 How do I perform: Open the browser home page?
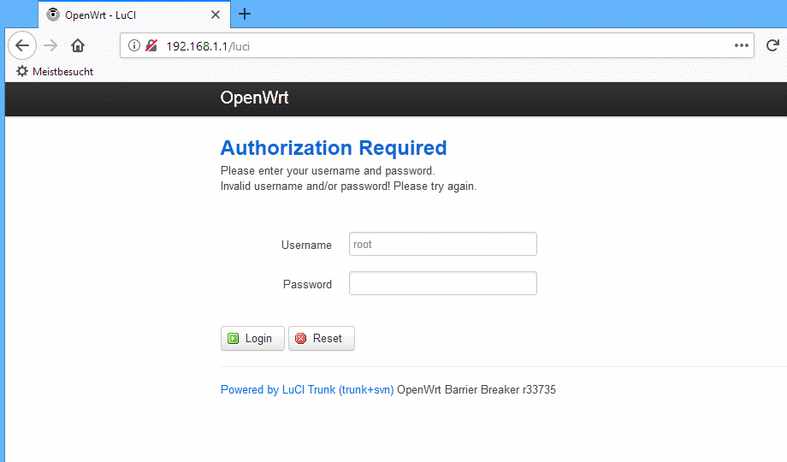click(78, 45)
